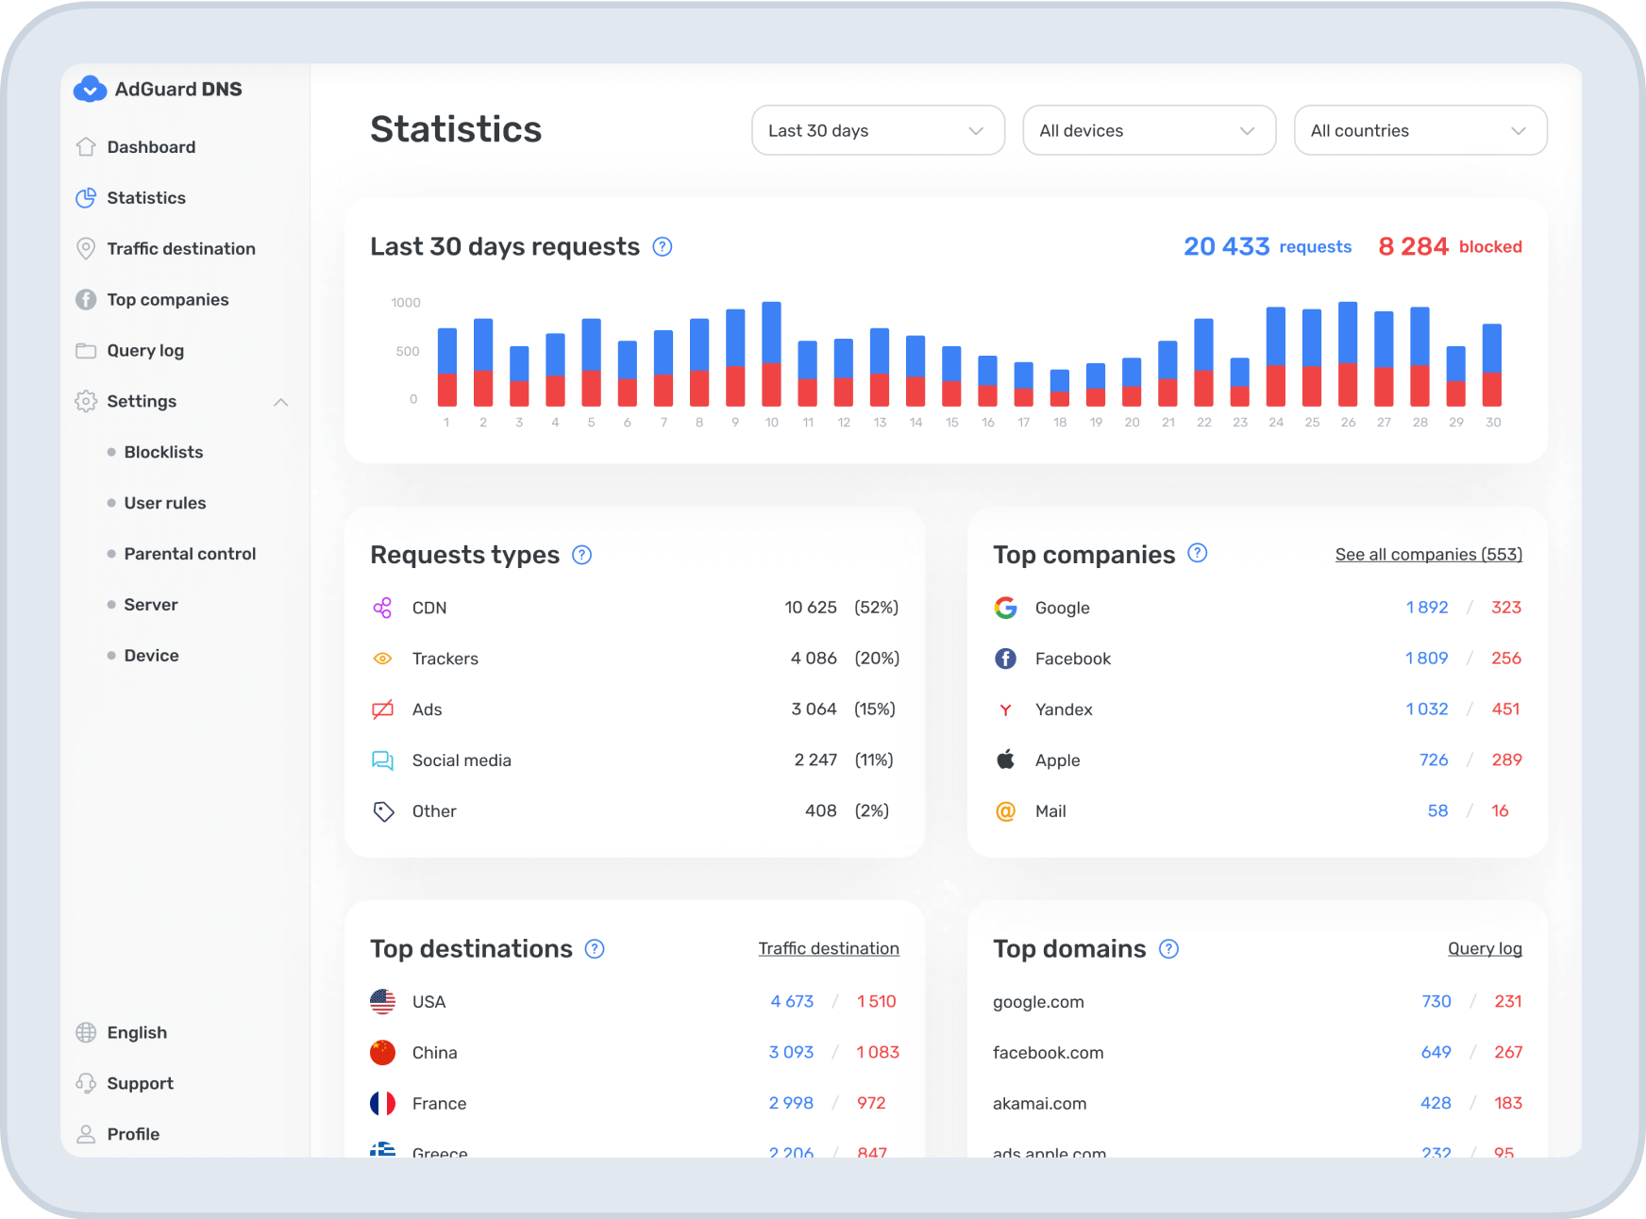Click the Google logo in Top companies

pyautogui.click(x=1005, y=608)
